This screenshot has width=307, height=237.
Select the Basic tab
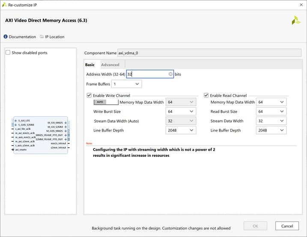coord(90,65)
